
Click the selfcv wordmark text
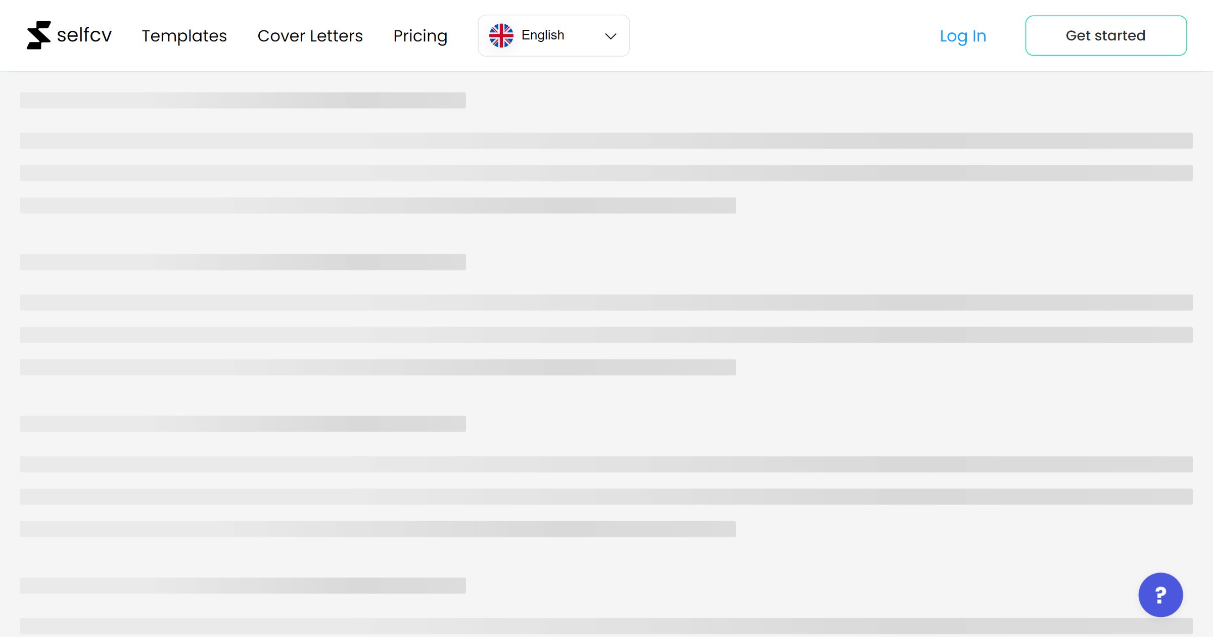tap(84, 35)
